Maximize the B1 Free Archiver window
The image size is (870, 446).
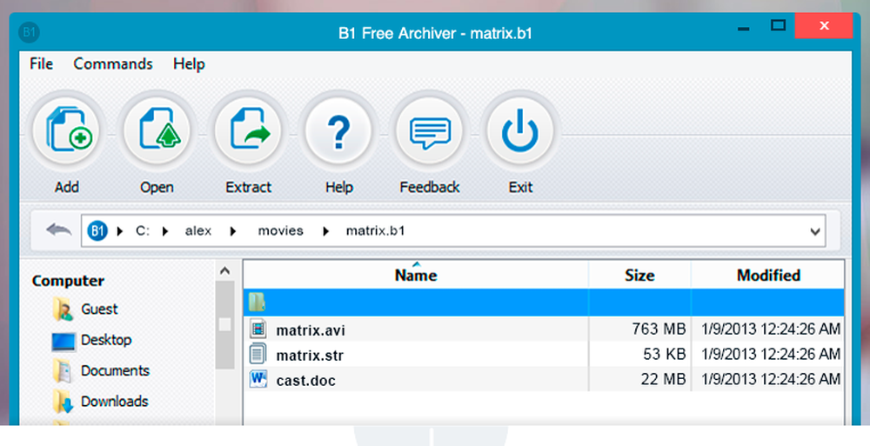click(x=779, y=25)
